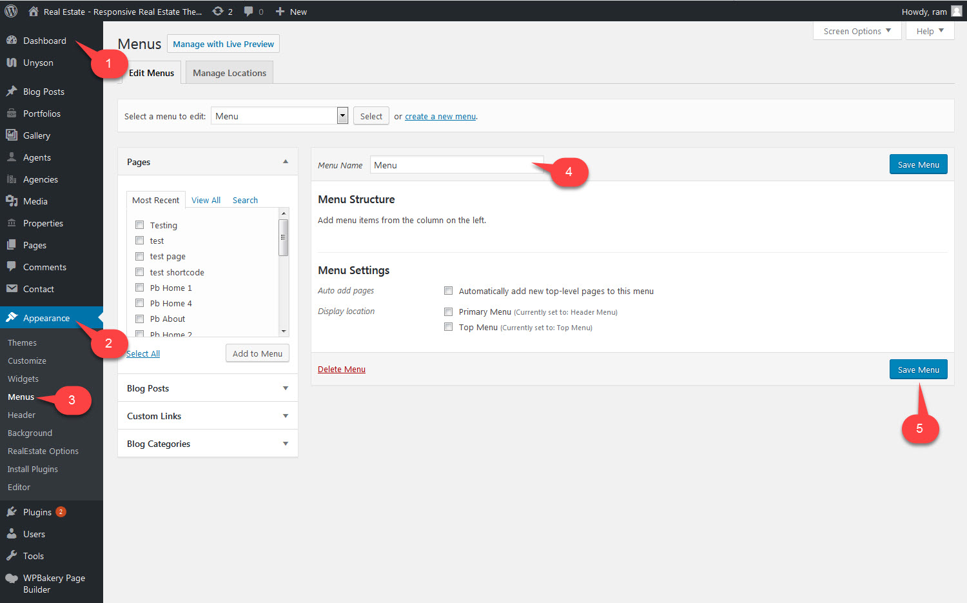Image resolution: width=967 pixels, height=603 pixels.
Task: Open the create a new menu link
Action: [440, 116]
